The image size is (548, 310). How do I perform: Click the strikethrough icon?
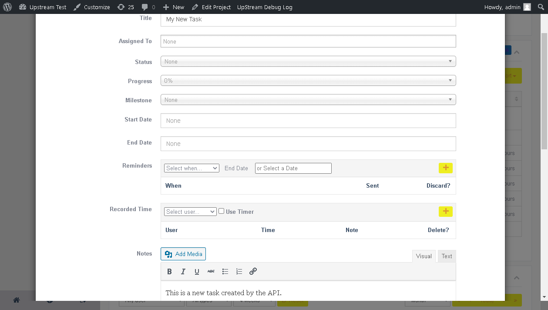(211, 271)
